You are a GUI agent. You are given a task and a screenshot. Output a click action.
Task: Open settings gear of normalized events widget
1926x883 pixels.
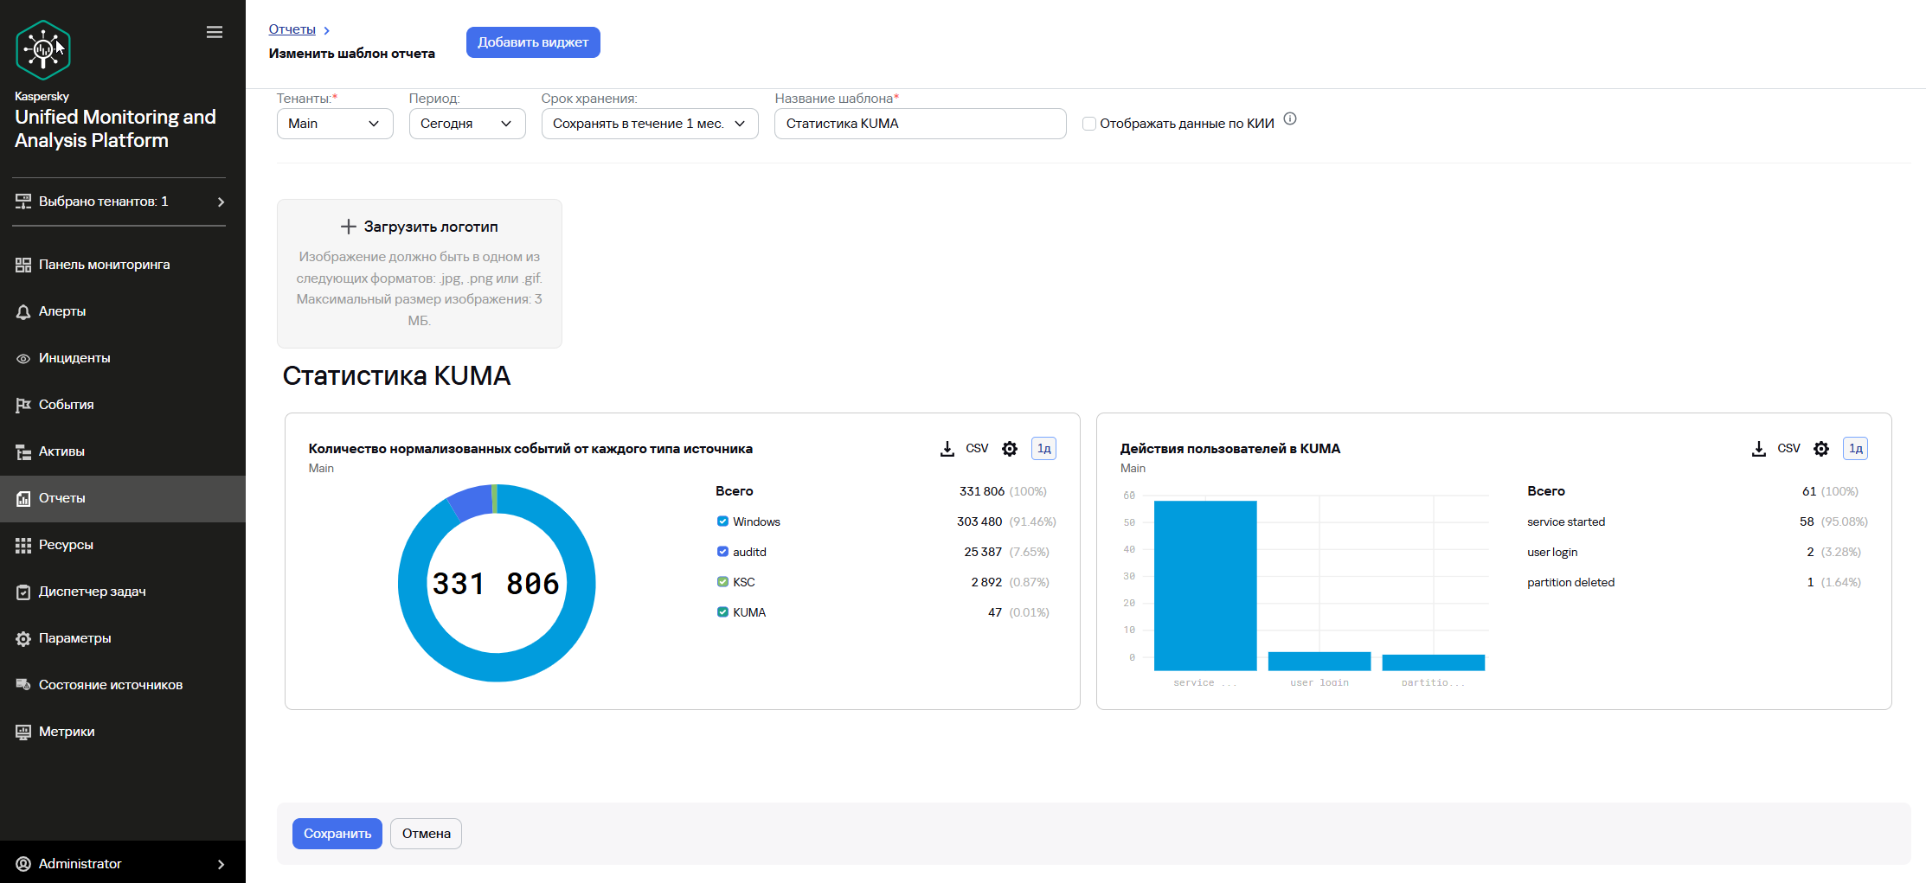[x=1010, y=449]
